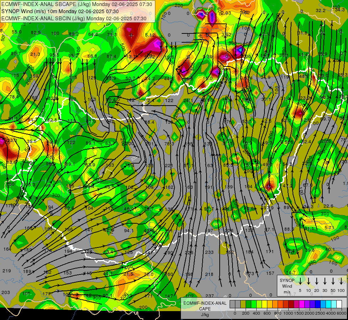The image size is (348, 320).
Task: Click the map value '15.9'
Action: [322, 54]
